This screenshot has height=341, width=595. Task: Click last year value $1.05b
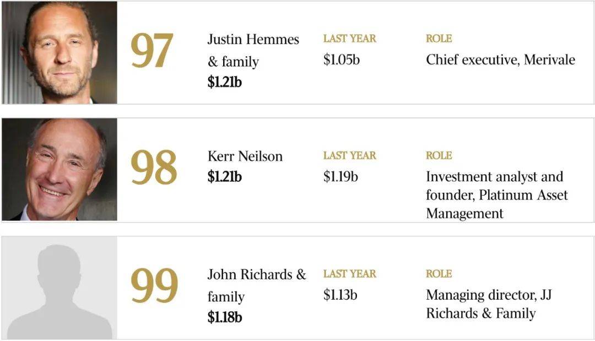coord(342,60)
